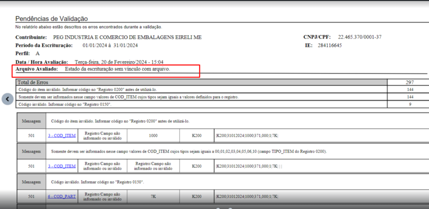Image resolution: width=429 pixels, height=209 pixels.
Task: Open the 3 - COD_ITEM link in the TIPO_ITEM error row
Action: click(x=62, y=166)
